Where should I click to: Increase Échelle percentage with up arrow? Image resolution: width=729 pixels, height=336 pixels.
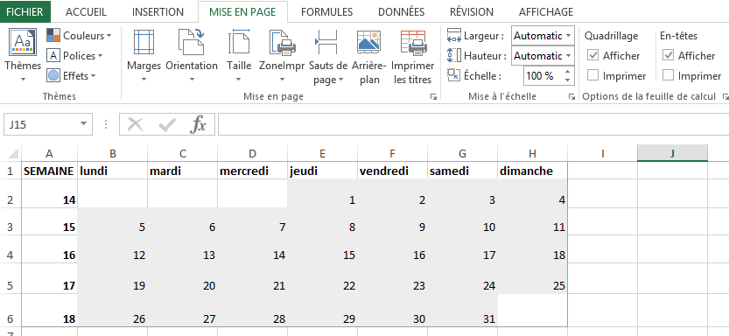[x=567, y=72]
